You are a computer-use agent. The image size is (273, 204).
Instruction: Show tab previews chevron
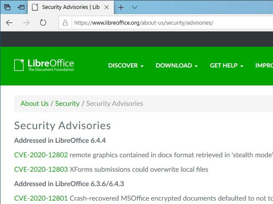coord(134,7)
